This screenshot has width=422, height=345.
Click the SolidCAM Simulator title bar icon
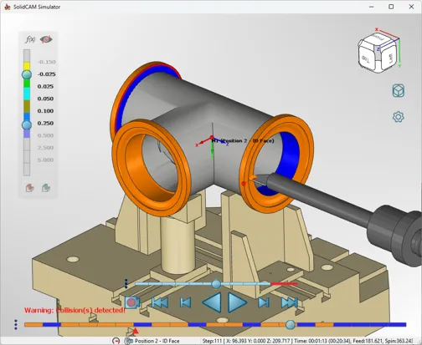(x=7, y=7)
